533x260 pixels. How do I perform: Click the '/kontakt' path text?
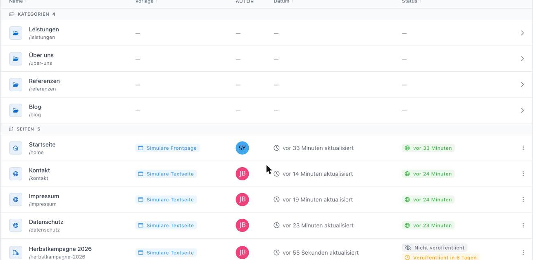pos(38,178)
